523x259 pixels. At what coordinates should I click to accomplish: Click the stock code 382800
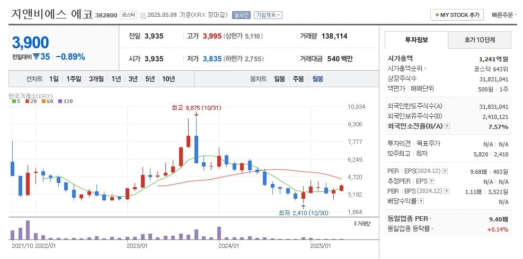(106, 15)
